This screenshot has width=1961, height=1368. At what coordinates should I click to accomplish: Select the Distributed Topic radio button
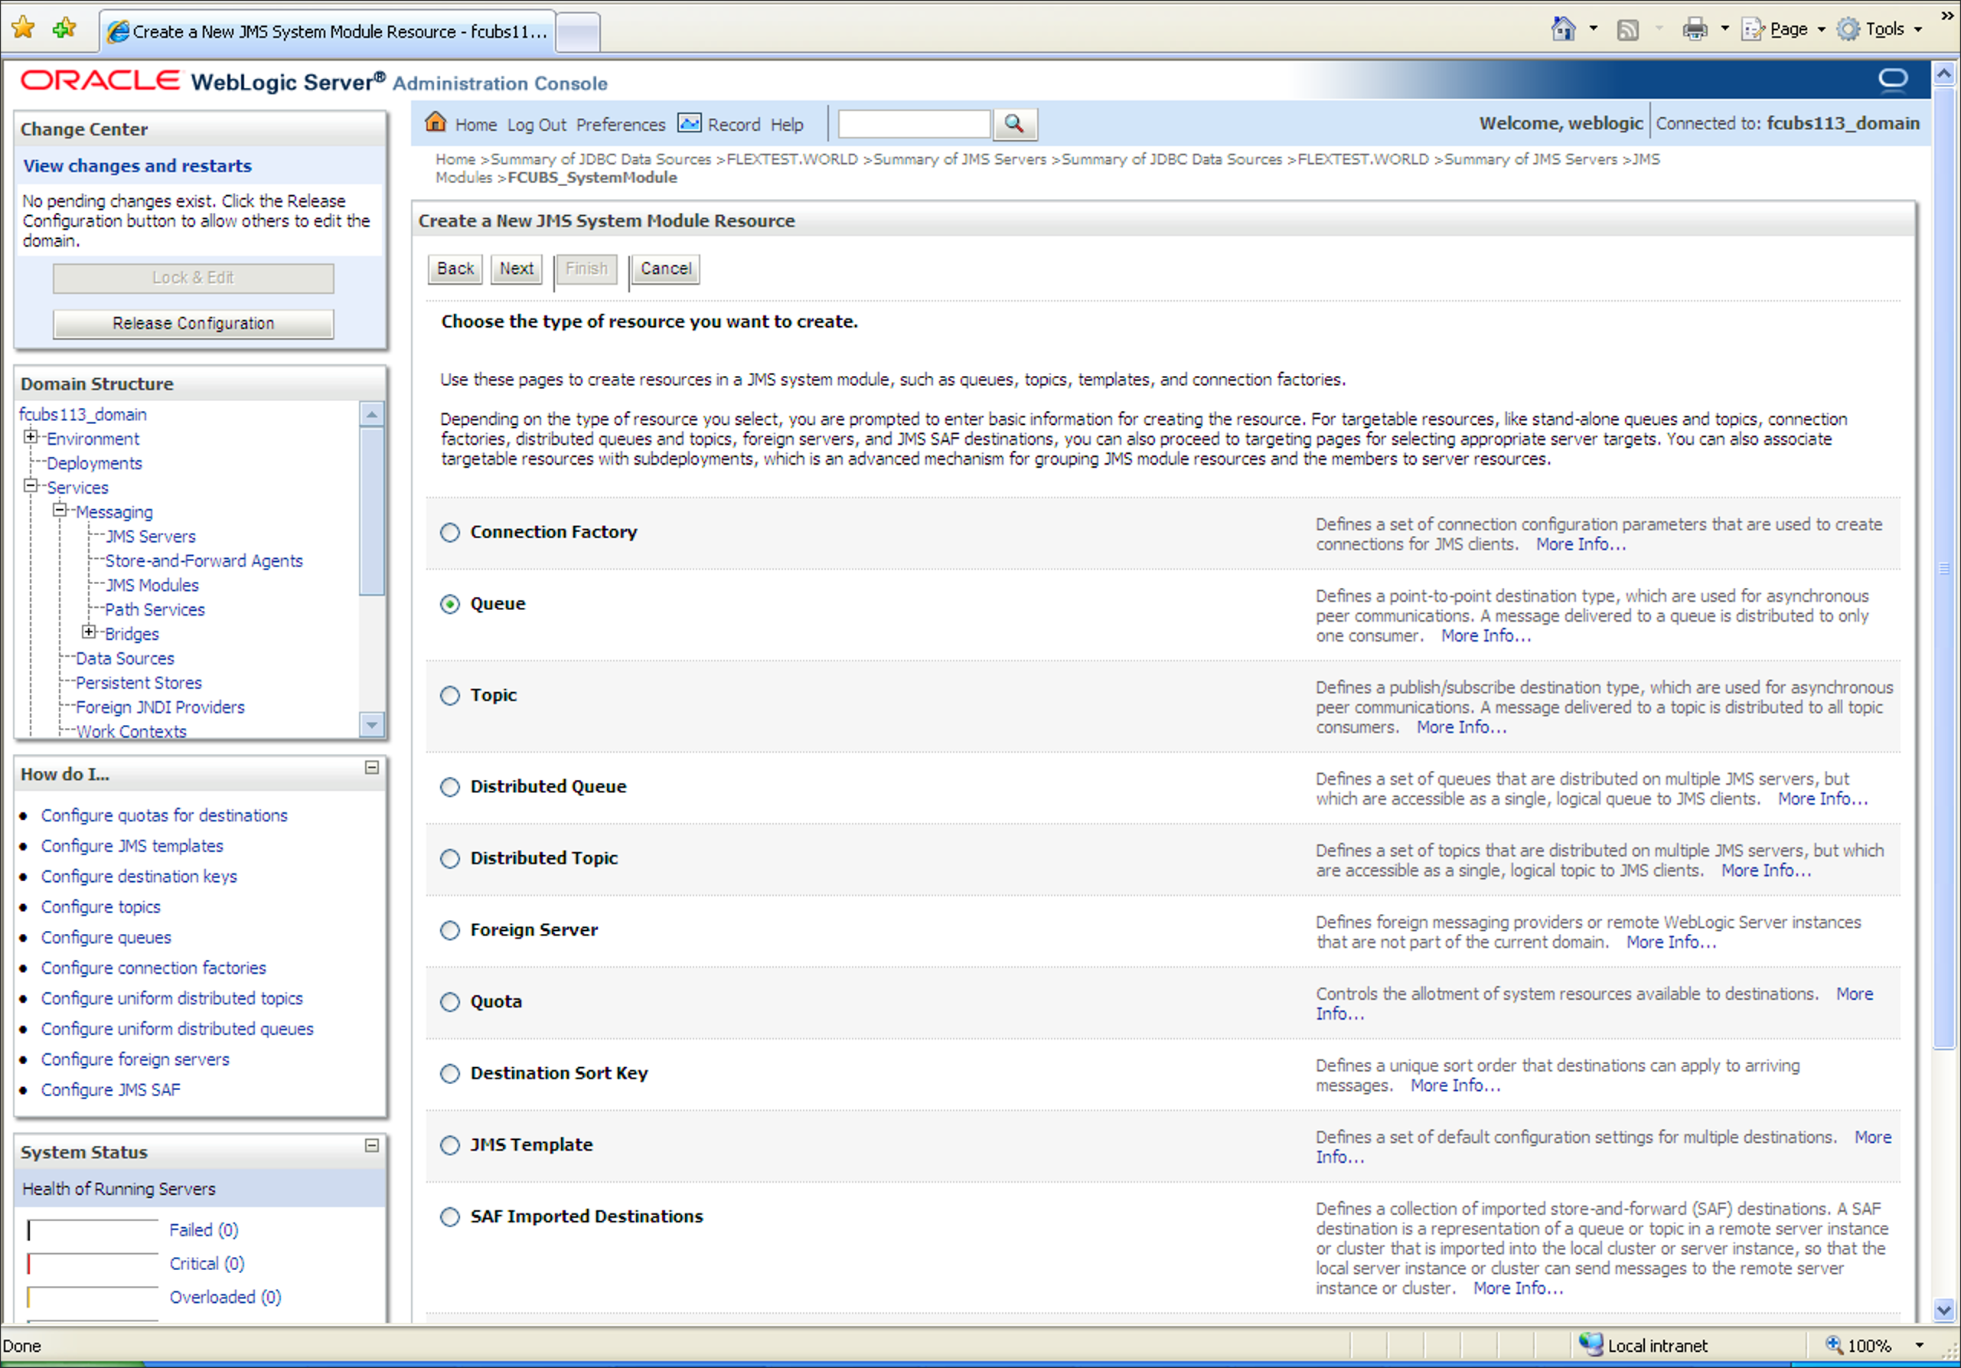pyautogui.click(x=450, y=859)
